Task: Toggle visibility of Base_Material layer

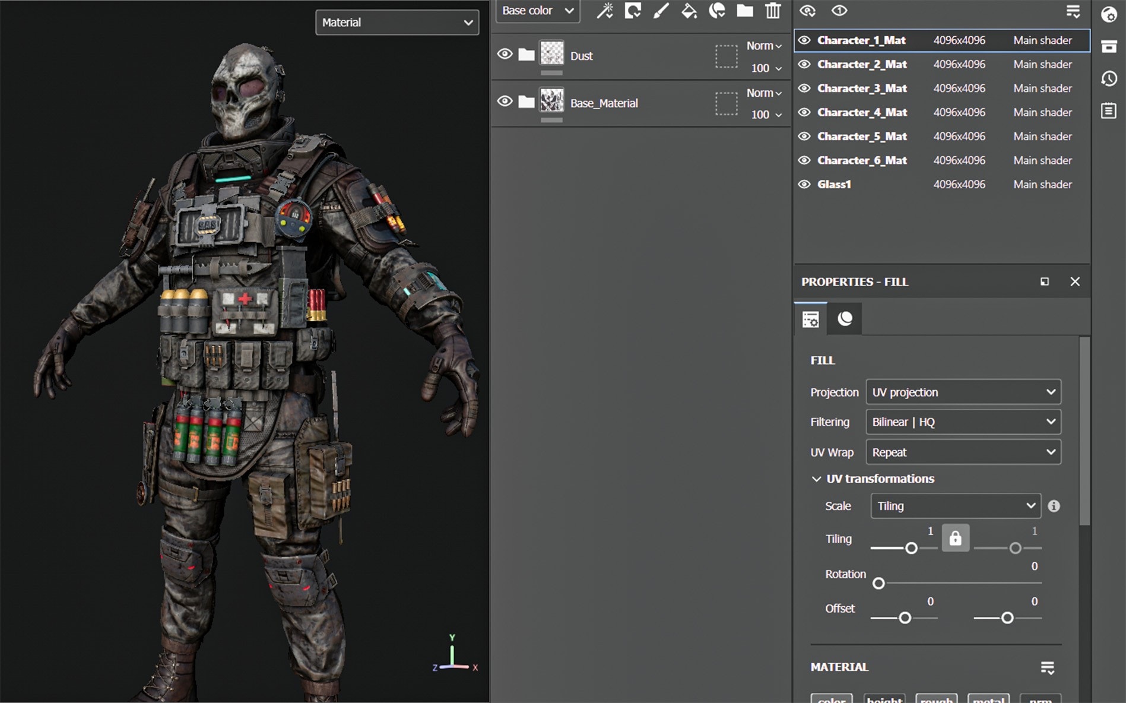Action: 505,101
